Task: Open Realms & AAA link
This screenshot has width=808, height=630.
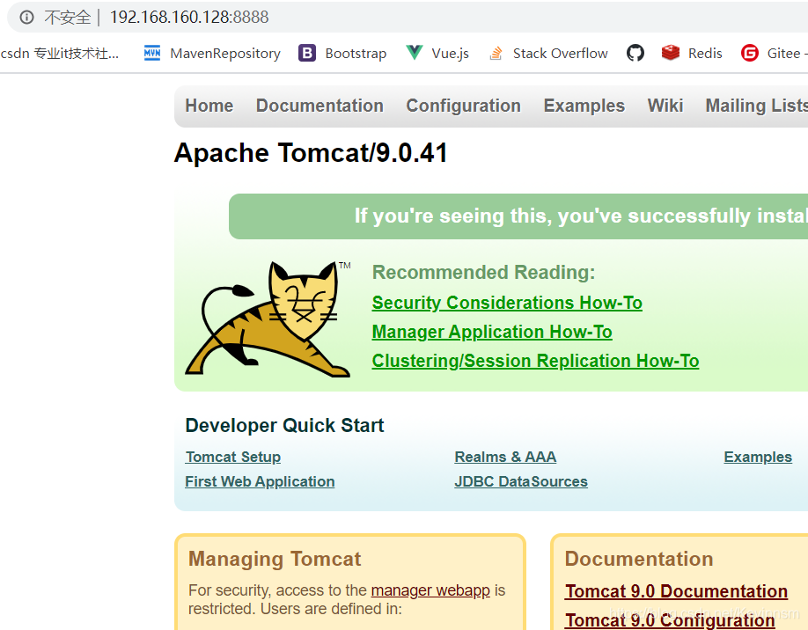Action: [x=505, y=457]
